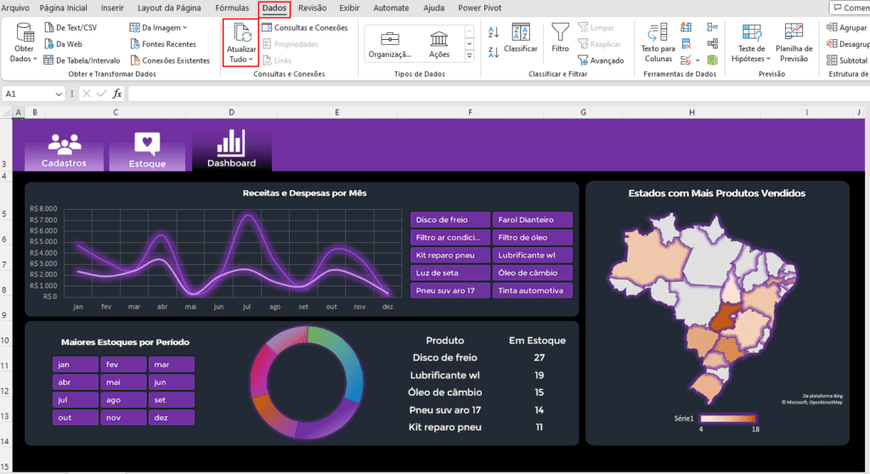Move the Tipos de Dados gallery down one row
The width and height of the screenshot is (870, 474).
click(469, 43)
